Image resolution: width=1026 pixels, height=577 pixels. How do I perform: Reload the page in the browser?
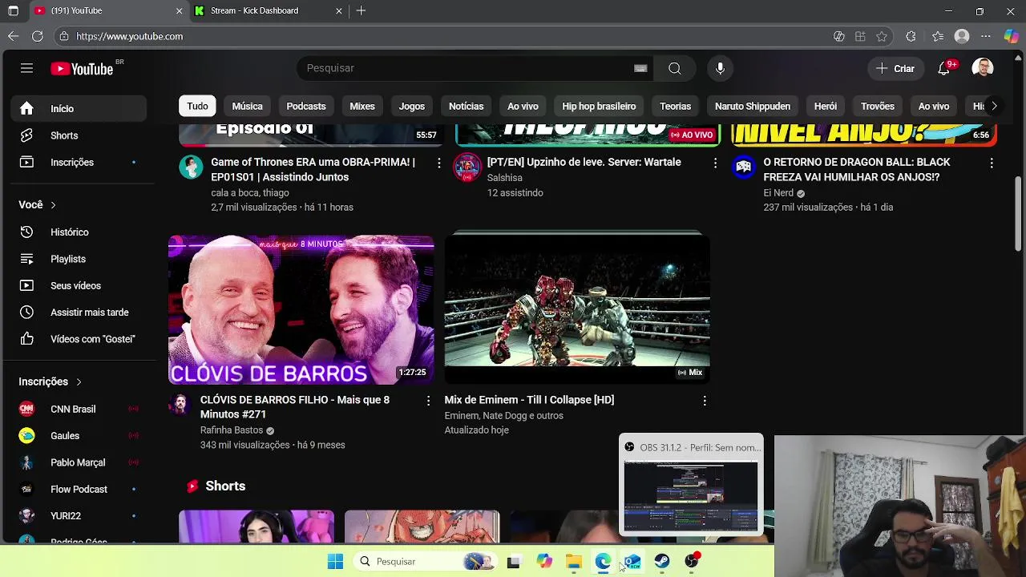pos(38,36)
